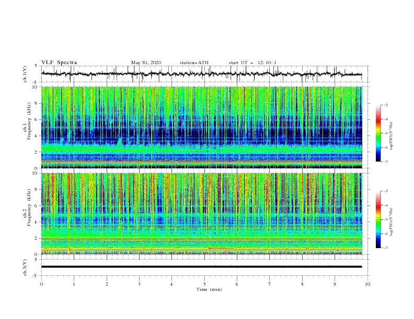The image size is (414, 319).
Task: Click the "-7" tick on ch.2 color bar
Action: 386,248
